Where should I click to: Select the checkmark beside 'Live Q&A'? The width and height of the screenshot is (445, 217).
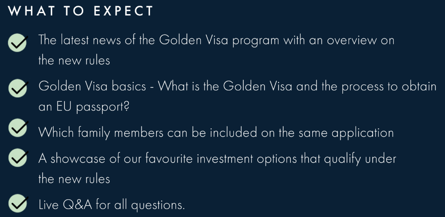17,203
